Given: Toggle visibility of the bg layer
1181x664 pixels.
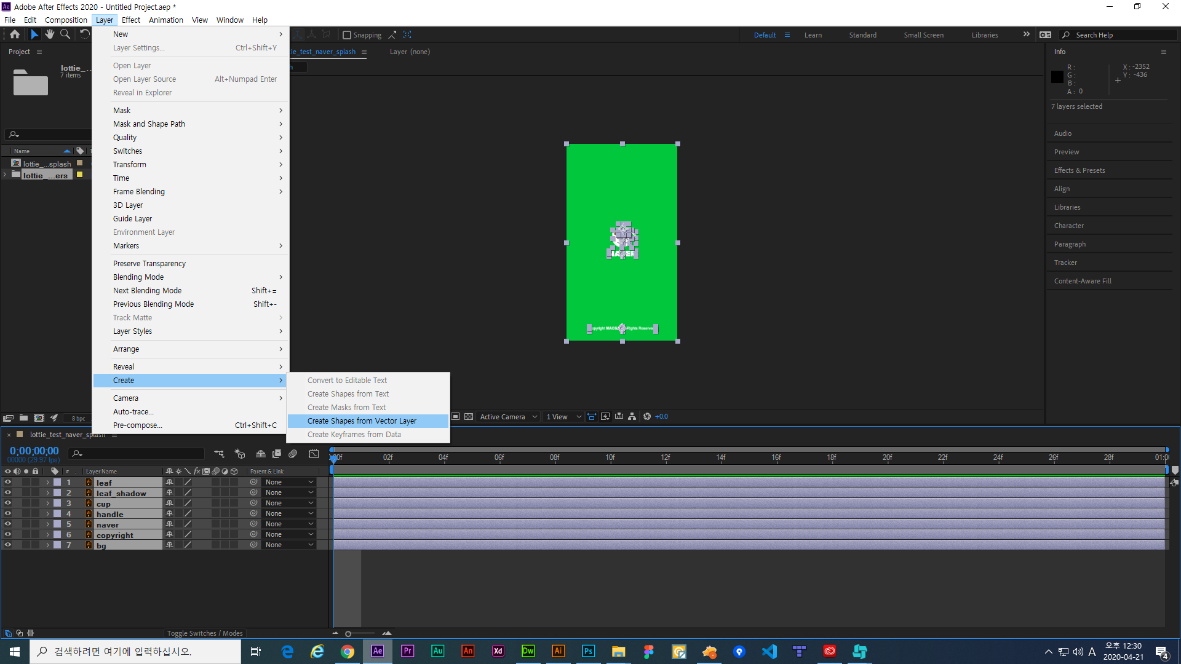Looking at the screenshot, I should point(8,545).
